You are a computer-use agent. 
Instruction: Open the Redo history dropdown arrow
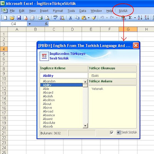(117, 18)
